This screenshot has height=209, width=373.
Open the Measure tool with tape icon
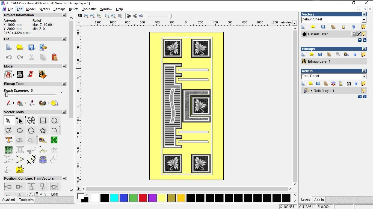(x=43, y=140)
